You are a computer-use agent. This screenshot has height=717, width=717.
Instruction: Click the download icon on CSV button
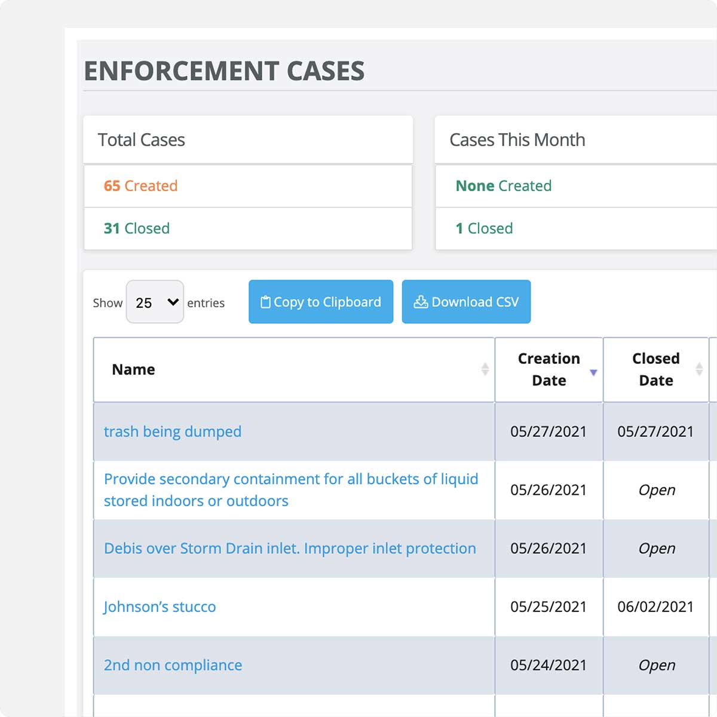coord(421,302)
